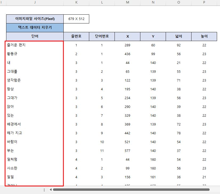The image size is (220, 194).
Task: Click the 단어 table header
Action: tap(35, 37)
